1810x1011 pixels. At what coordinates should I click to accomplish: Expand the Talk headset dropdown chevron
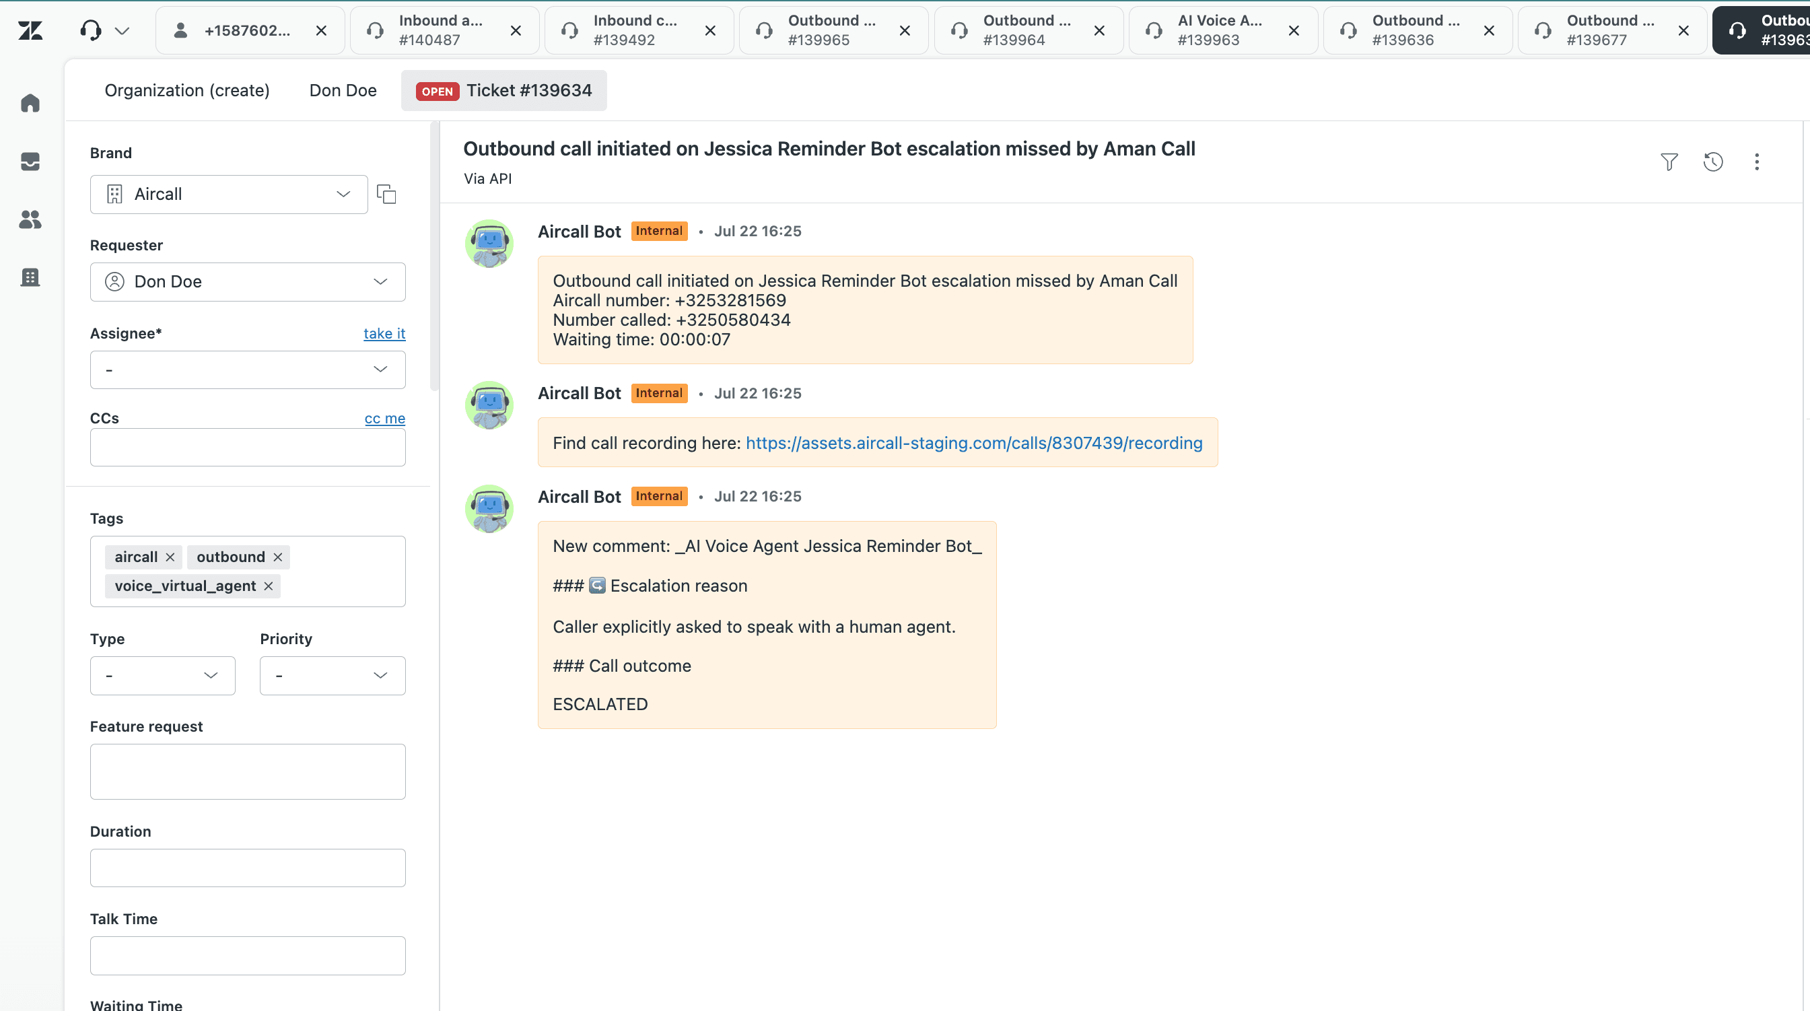tap(123, 30)
